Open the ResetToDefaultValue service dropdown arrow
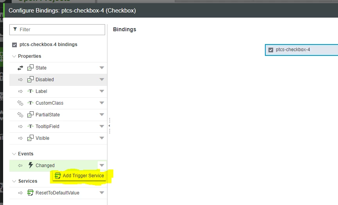Viewport: 338px width, 205px height. pos(102,193)
